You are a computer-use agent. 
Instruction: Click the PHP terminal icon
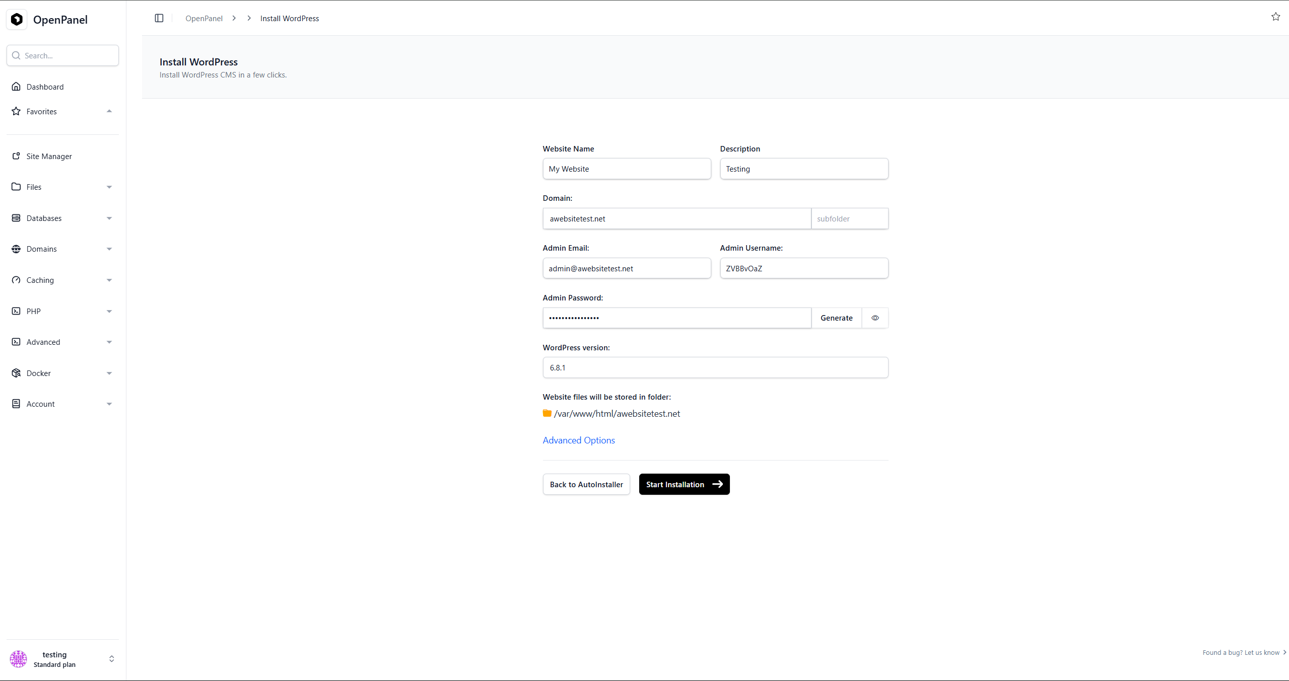[x=16, y=311]
